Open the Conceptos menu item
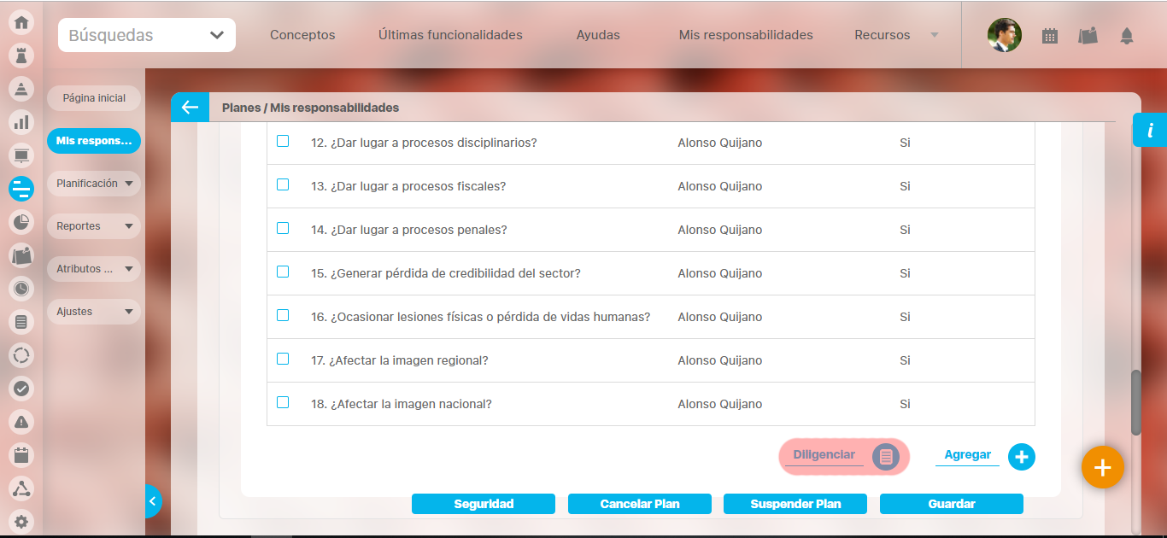This screenshot has width=1167, height=538. (x=302, y=35)
